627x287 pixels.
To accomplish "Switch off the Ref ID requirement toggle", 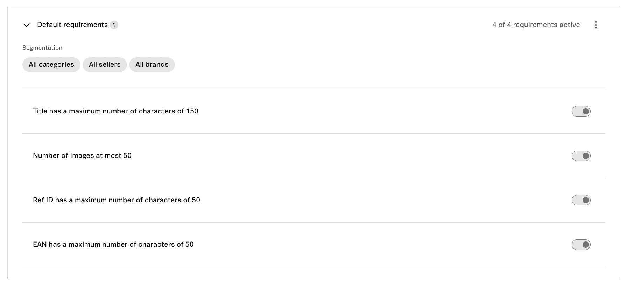I will coord(581,200).
